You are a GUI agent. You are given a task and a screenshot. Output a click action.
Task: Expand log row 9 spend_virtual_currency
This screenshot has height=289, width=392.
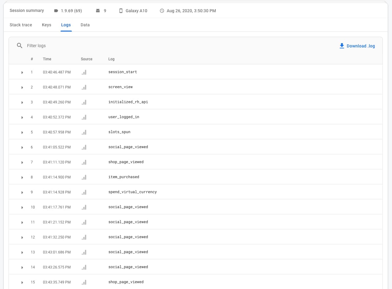point(22,193)
